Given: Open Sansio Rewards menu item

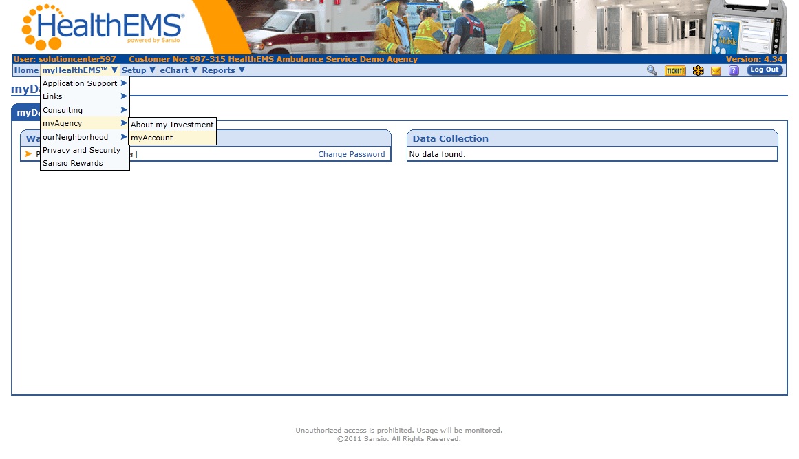Looking at the screenshot, I should pos(73,163).
